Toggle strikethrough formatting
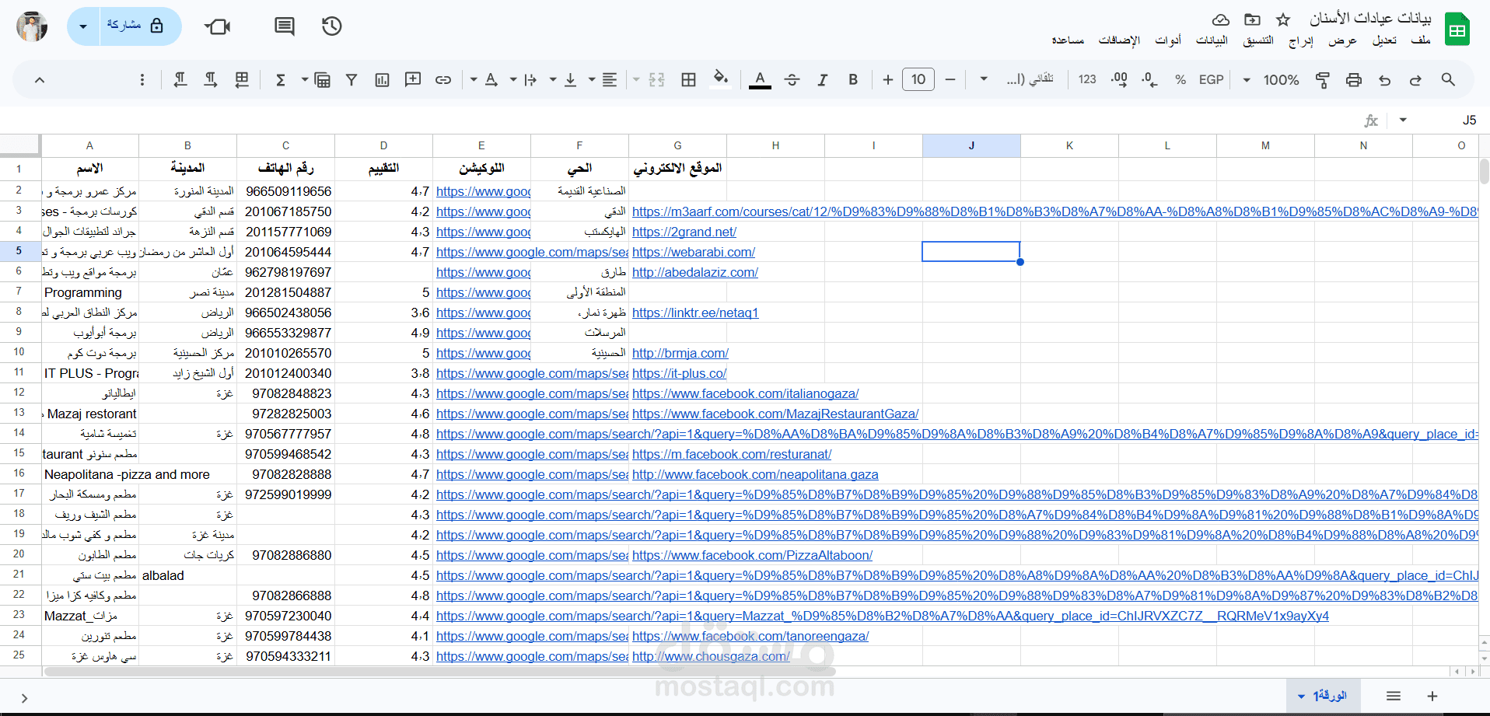Screen dimensions: 1490x716 click(792, 79)
